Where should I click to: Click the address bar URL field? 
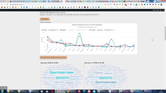(57, 5)
